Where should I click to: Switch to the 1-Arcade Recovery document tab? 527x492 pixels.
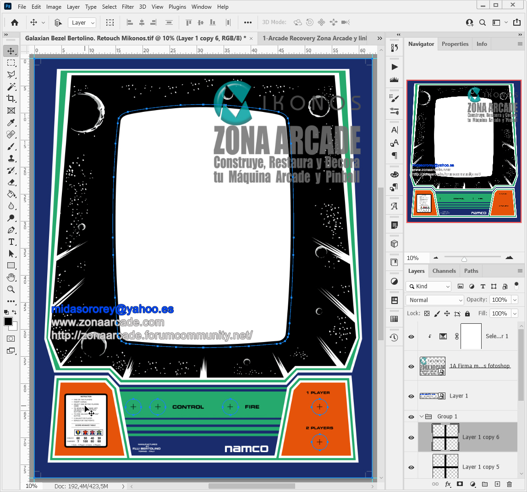[x=314, y=39]
